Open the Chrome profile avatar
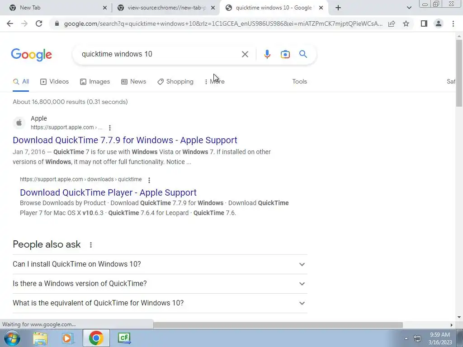The image size is (463, 347). click(439, 23)
